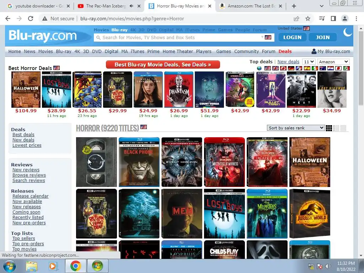Open Chrome tab search chevron
This screenshot has width=364, height=273.
321,6
